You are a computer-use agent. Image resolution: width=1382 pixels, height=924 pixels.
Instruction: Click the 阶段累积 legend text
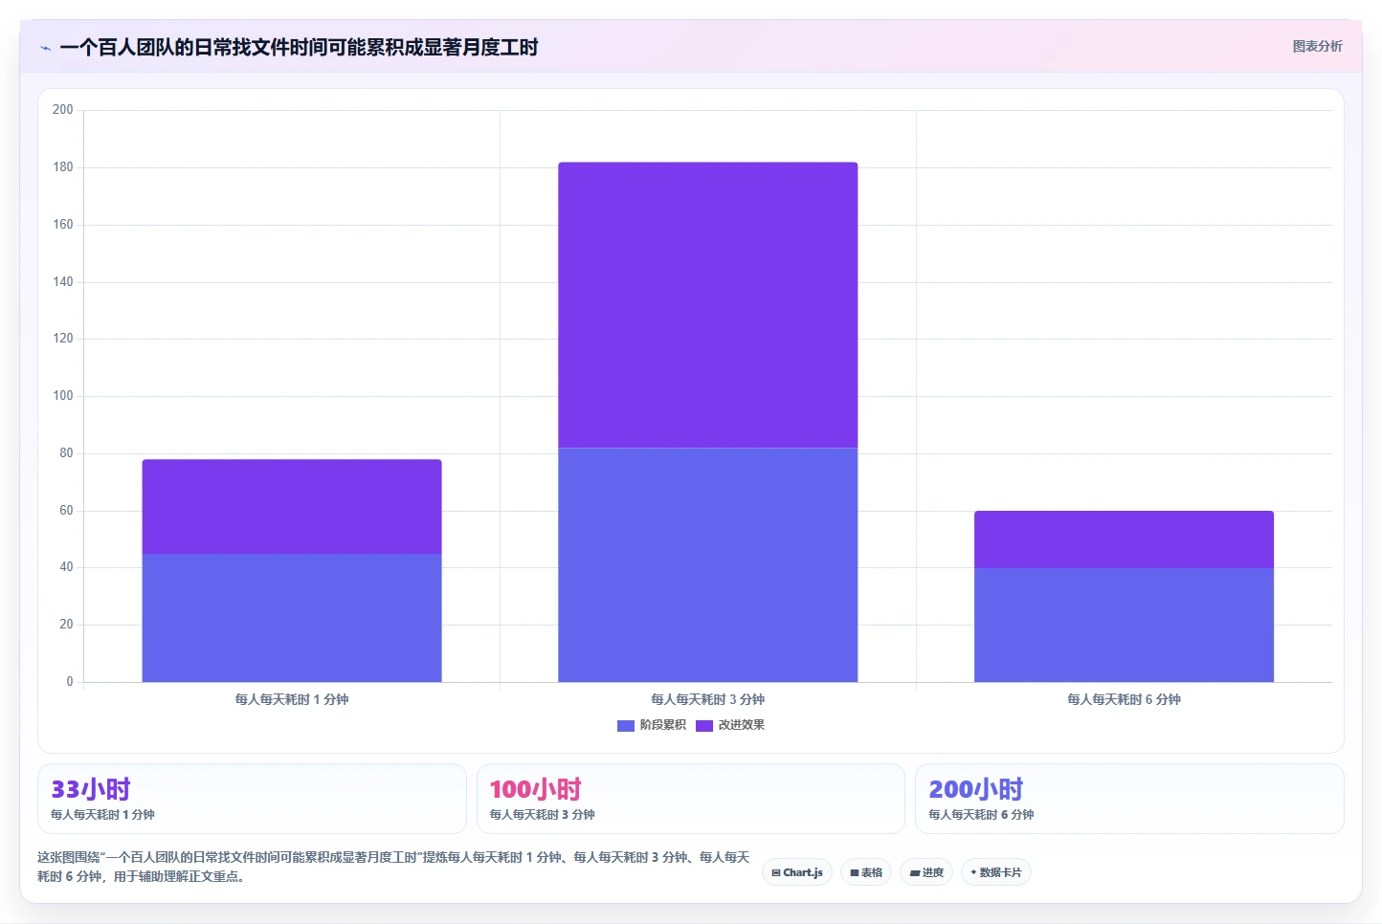[x=663, y=725]
